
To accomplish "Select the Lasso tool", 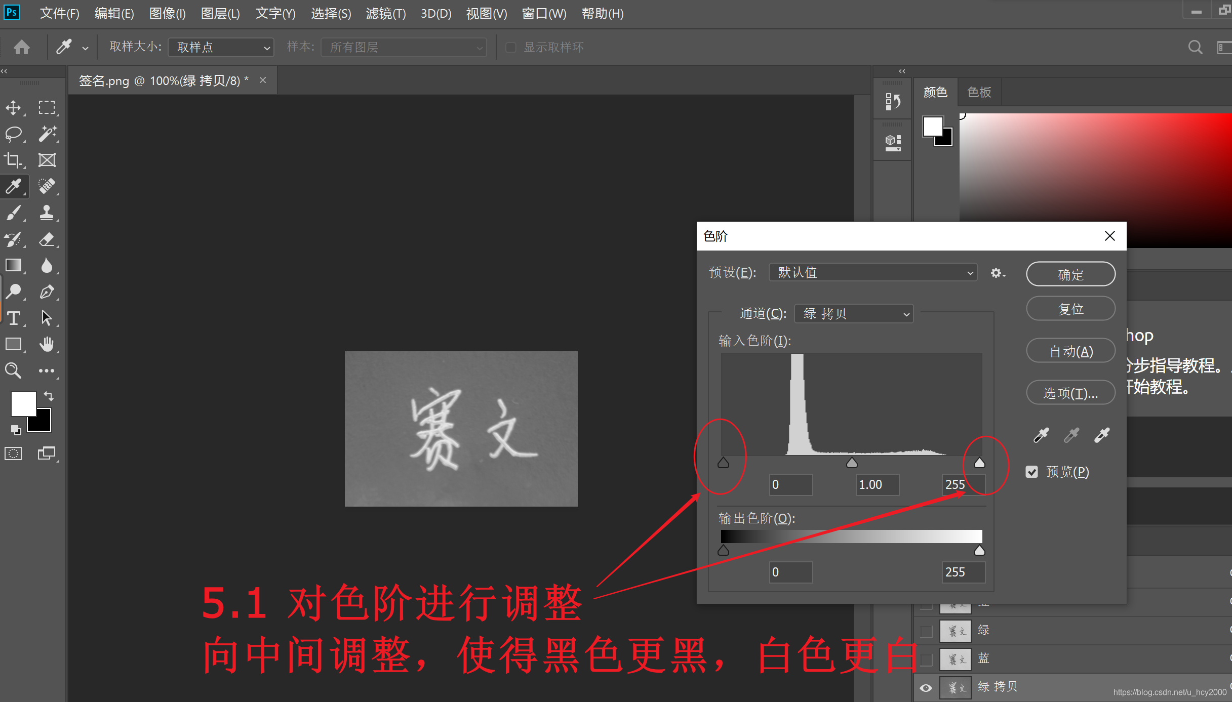I will click(x=14, y=134).
